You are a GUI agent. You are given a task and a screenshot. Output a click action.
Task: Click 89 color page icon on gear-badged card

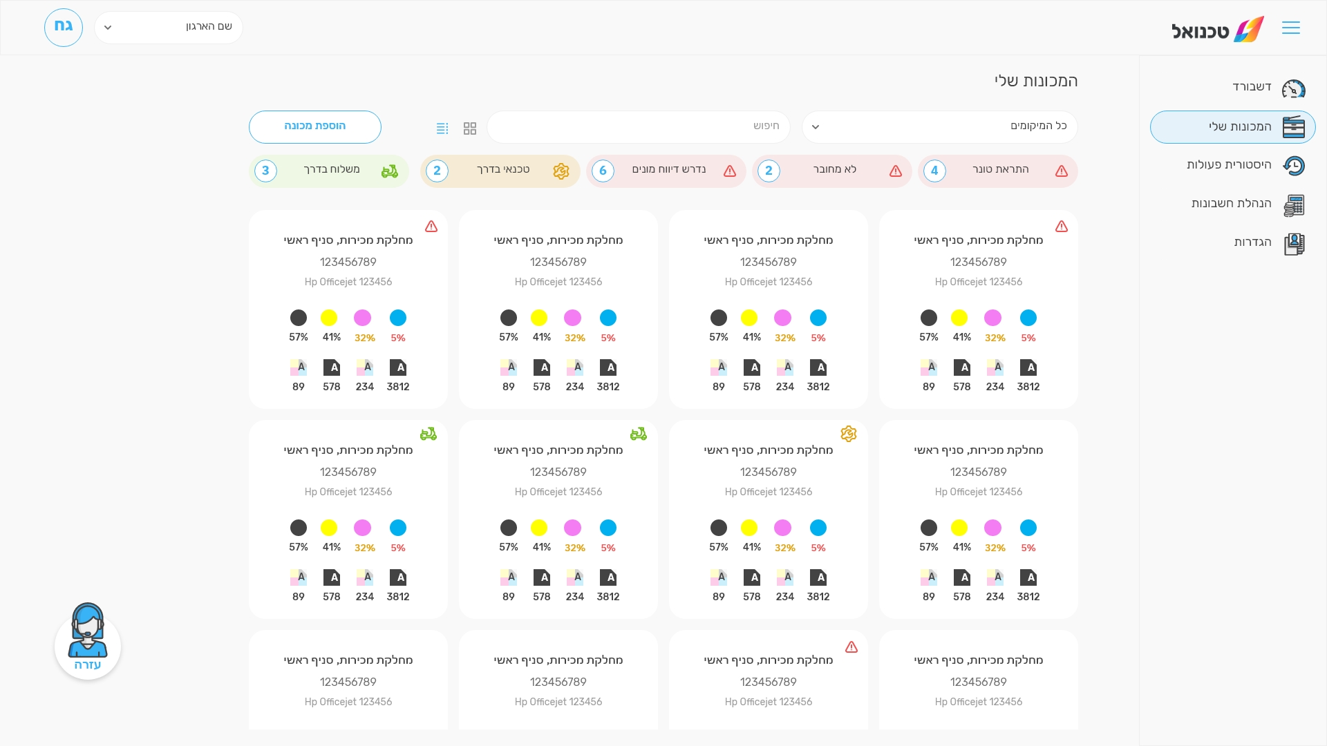coord(719,577)
